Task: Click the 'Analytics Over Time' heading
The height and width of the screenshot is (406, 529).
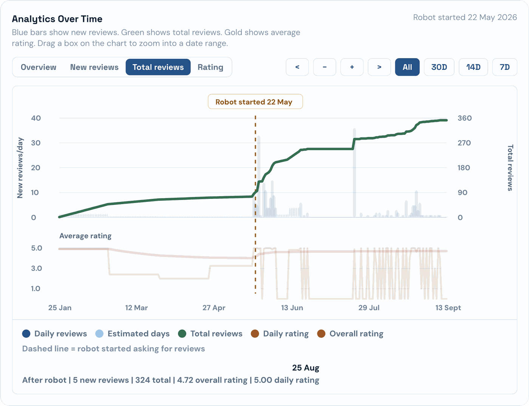Action: [x=57, y=19]
